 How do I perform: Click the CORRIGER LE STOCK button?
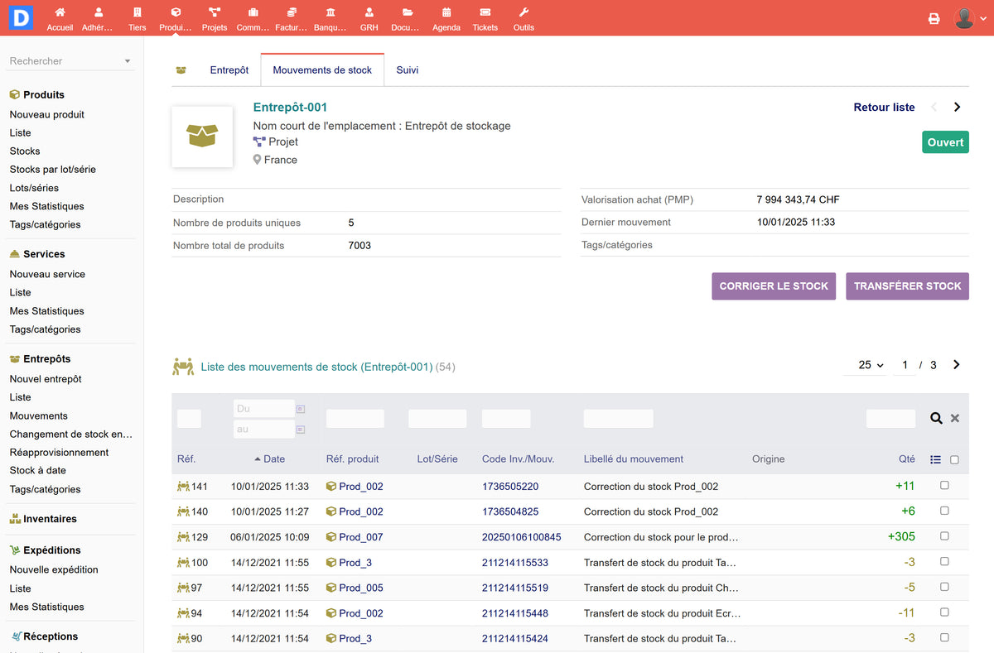(773, 286)
